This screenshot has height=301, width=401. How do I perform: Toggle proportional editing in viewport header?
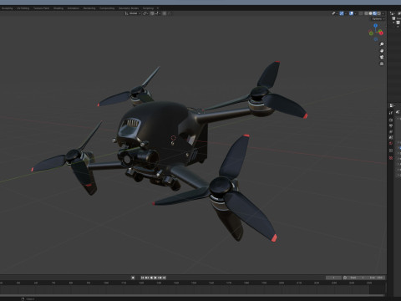coord(165,13)
